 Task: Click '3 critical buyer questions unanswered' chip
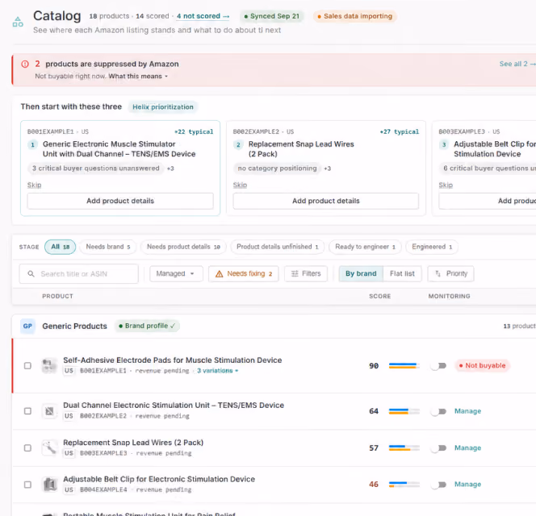(96, 169)
